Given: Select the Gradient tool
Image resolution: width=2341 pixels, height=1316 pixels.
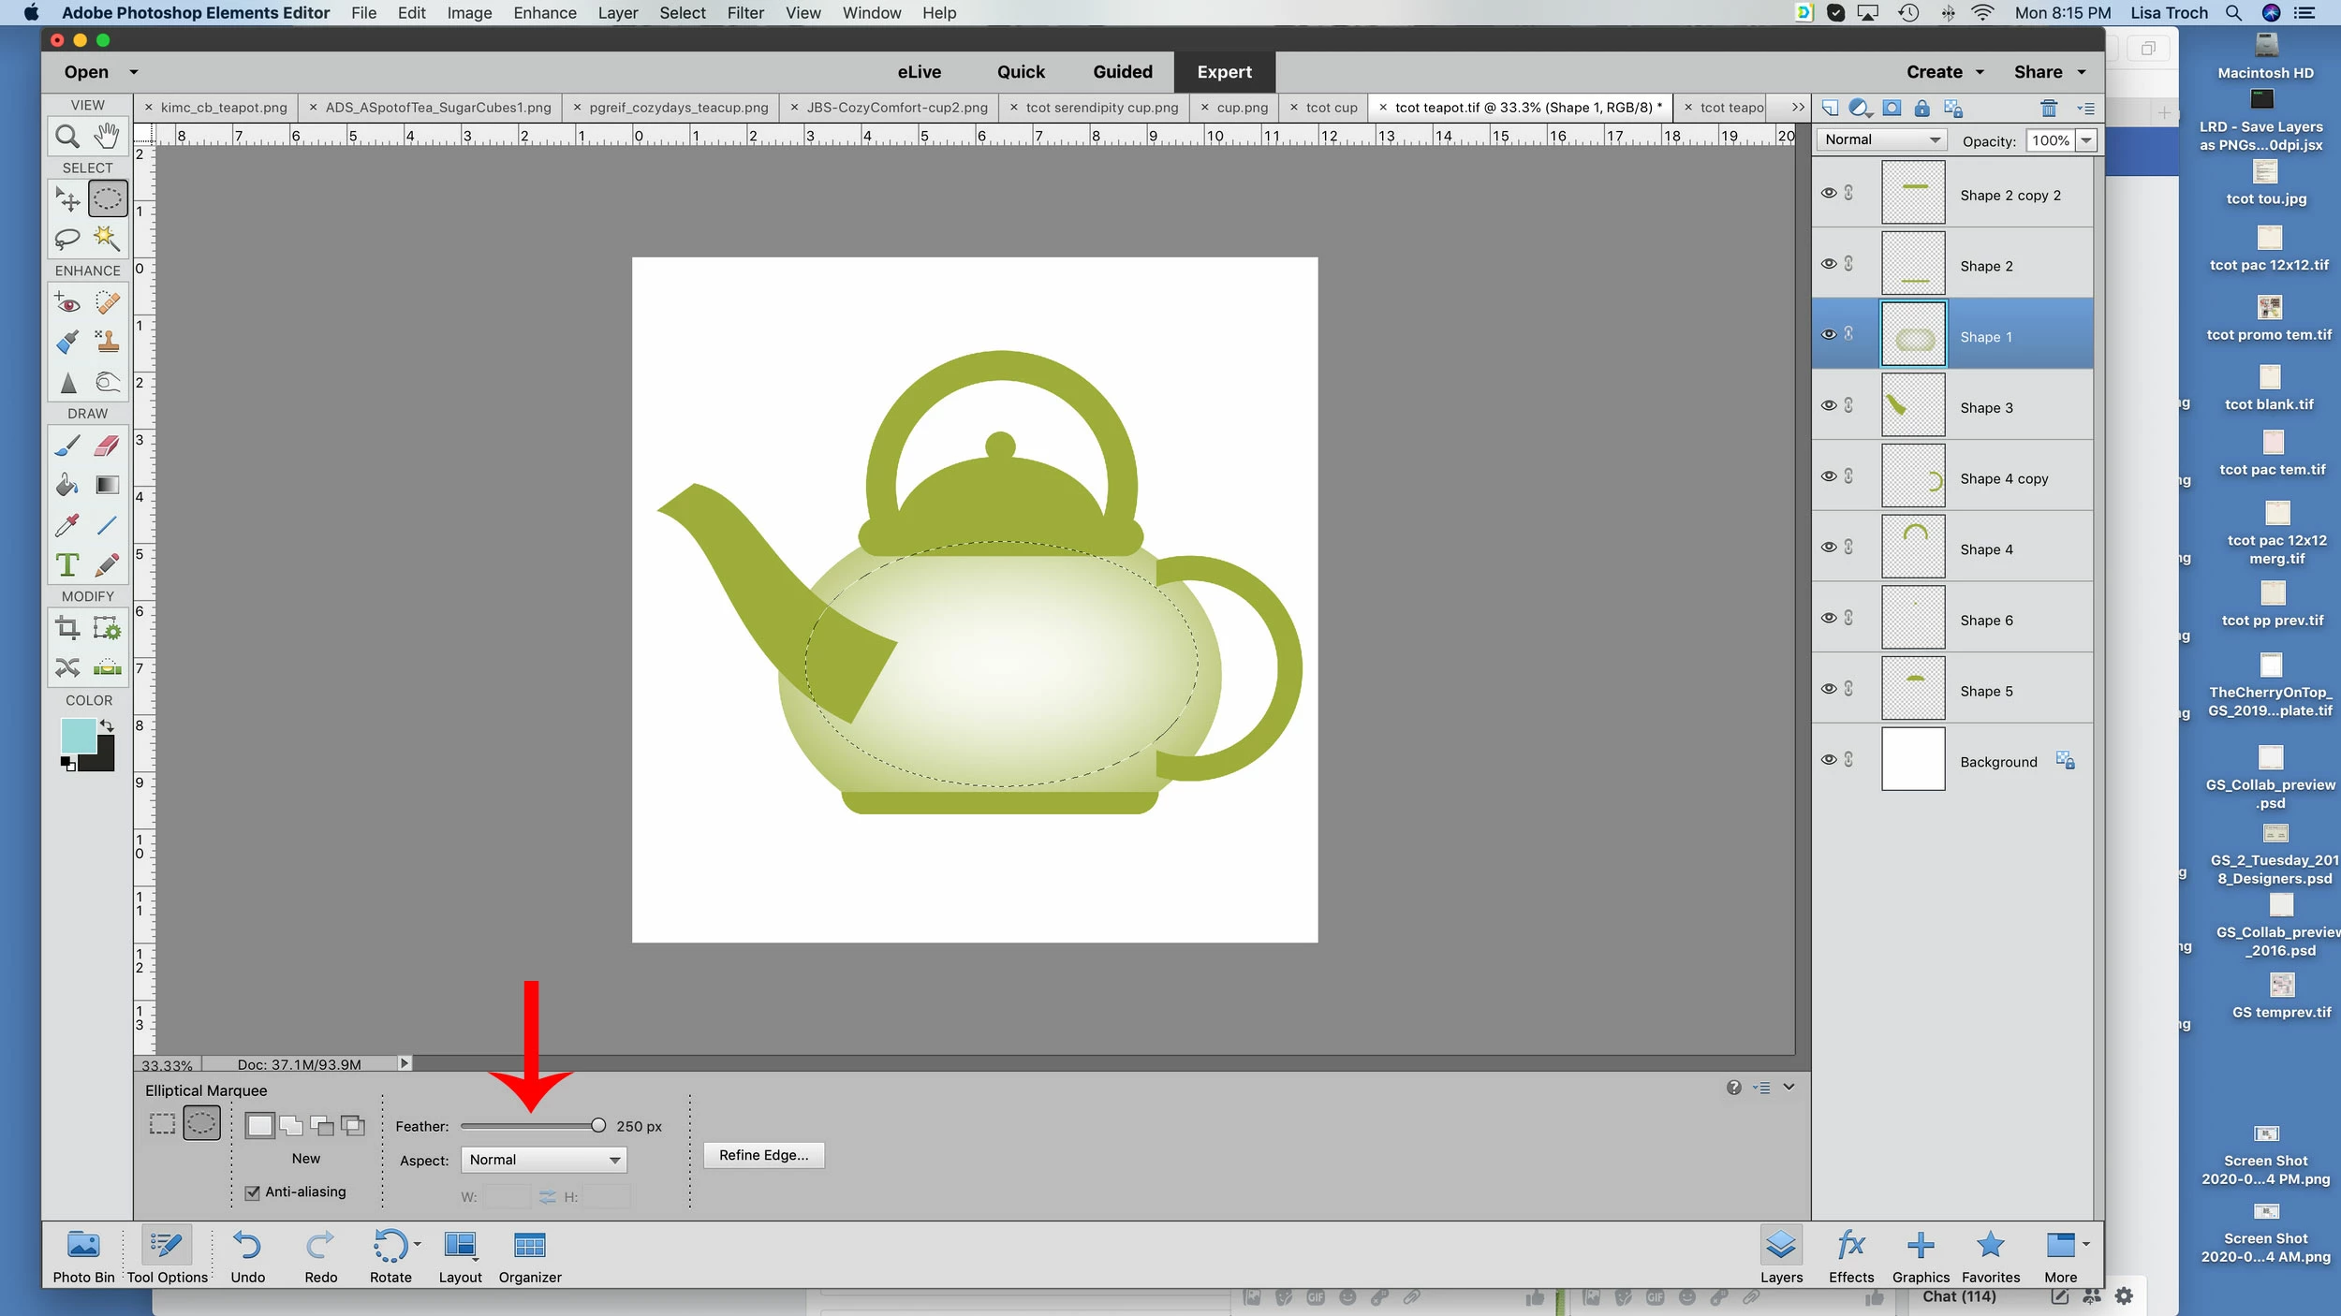Looking at the screenshot, I should point(107,485).
